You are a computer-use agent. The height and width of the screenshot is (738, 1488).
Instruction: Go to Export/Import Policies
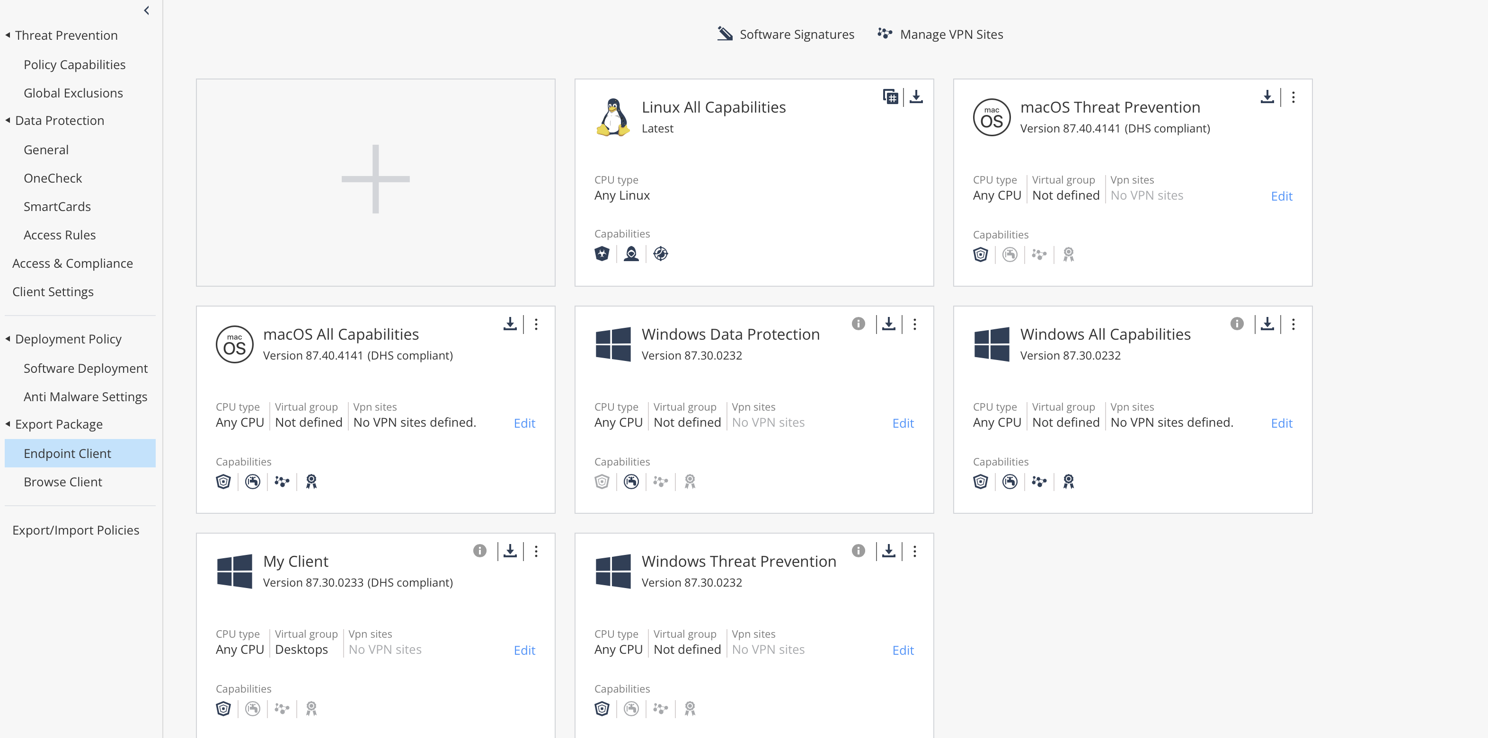coord(76,530)
